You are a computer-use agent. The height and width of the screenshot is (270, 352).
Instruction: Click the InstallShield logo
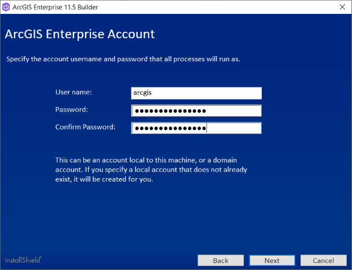pyautogui.click(x=23, y=260)
